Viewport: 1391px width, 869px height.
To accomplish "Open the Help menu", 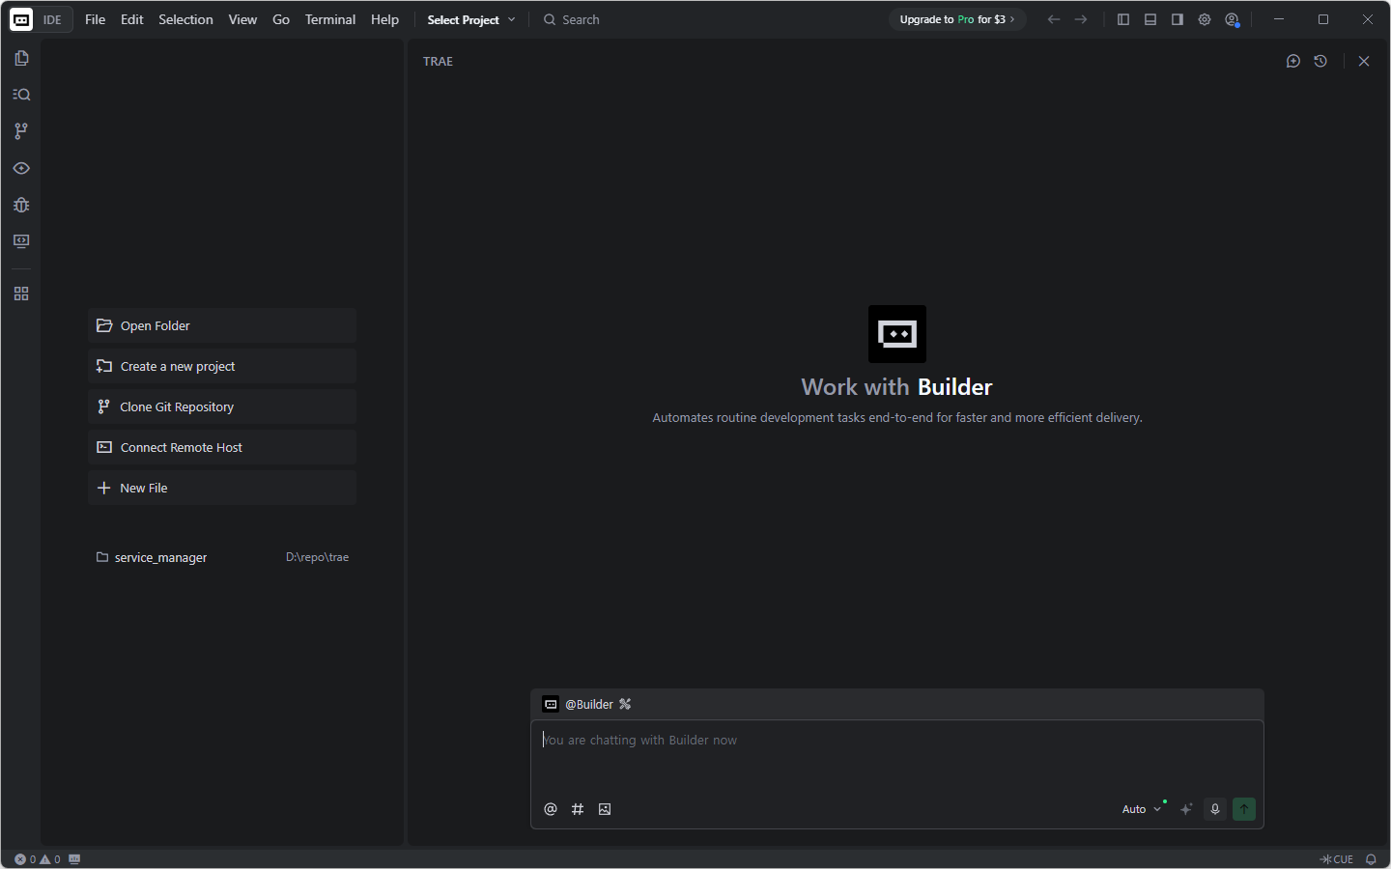I will click(x=384, y=19).
